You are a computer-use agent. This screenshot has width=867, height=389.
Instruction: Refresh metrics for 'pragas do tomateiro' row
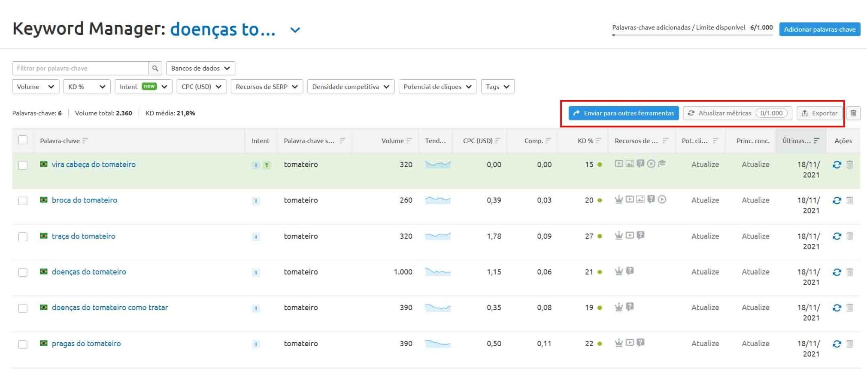[837, 344]
